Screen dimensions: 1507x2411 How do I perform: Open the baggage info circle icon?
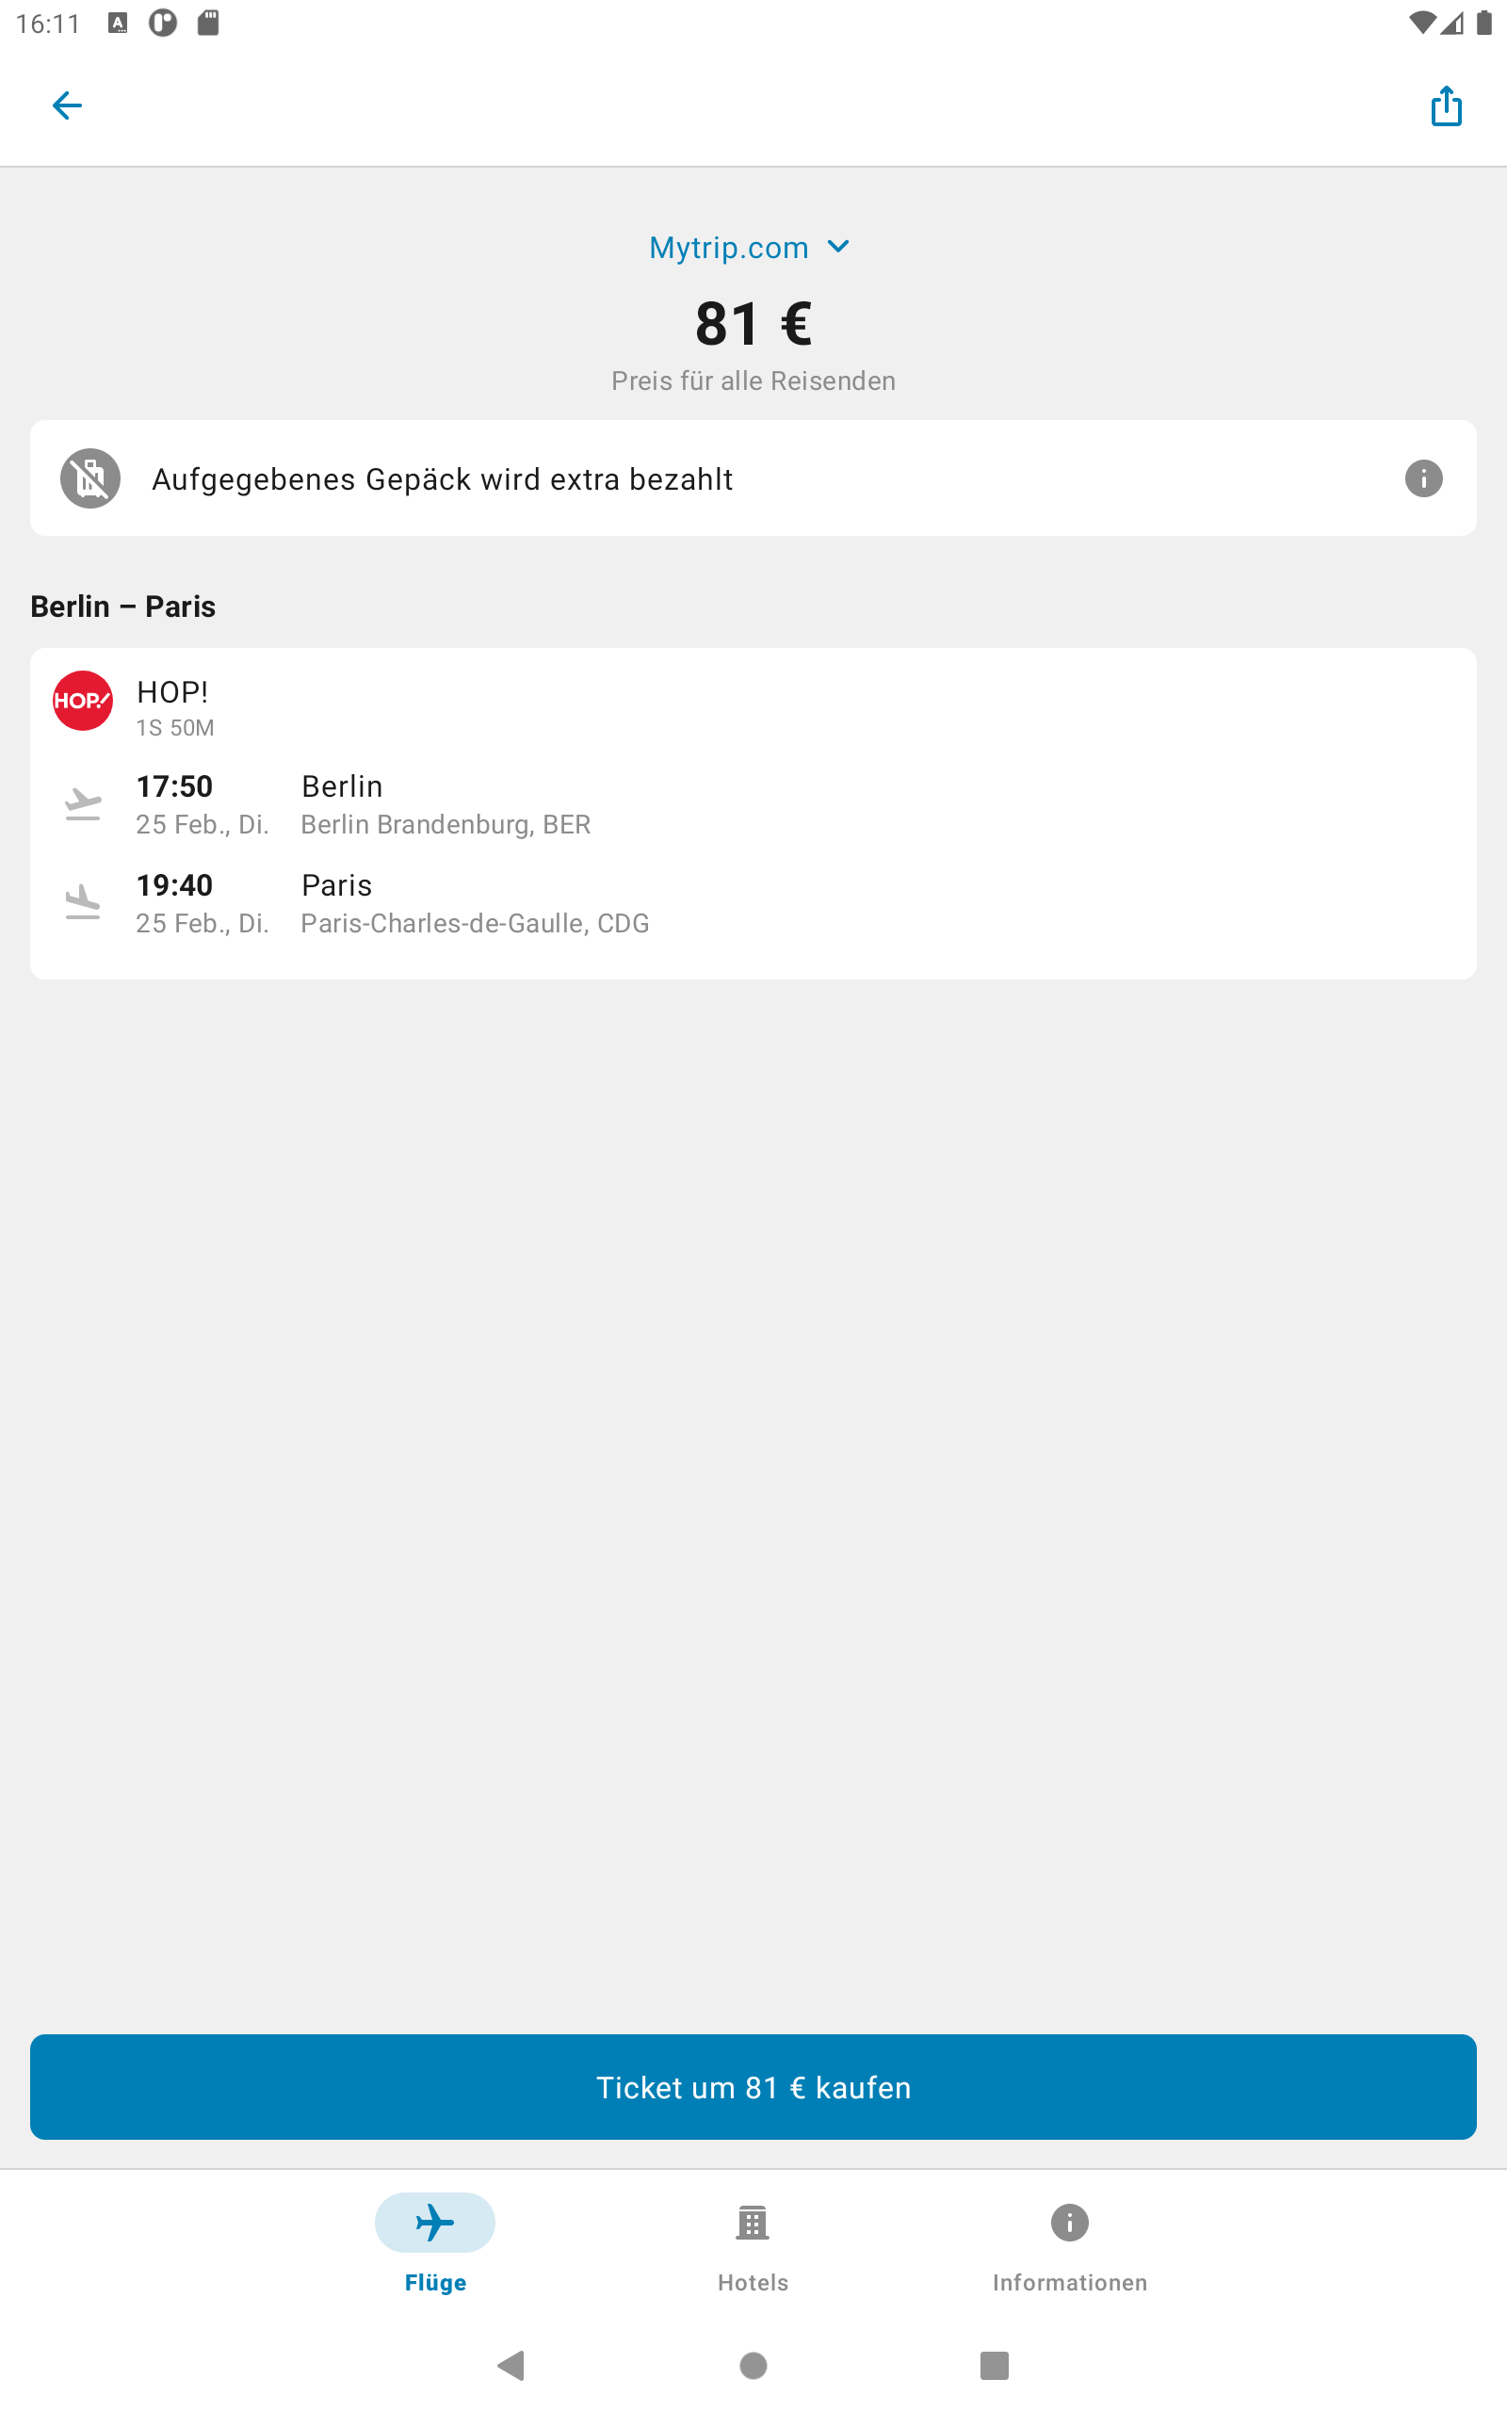[1423, 478]
